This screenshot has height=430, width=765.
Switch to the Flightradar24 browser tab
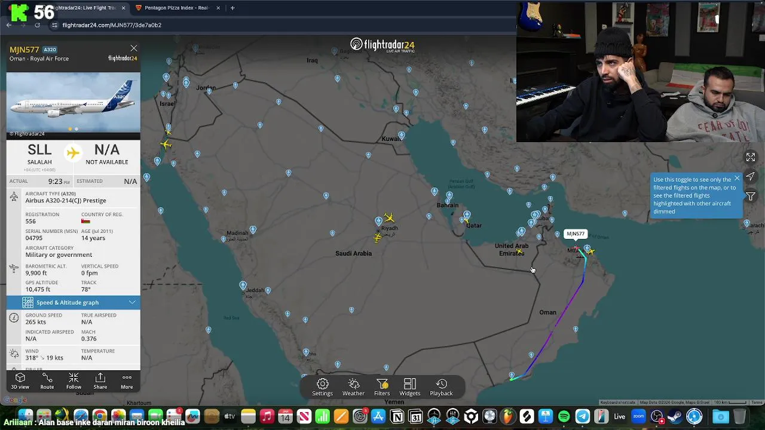pos(84,8)
